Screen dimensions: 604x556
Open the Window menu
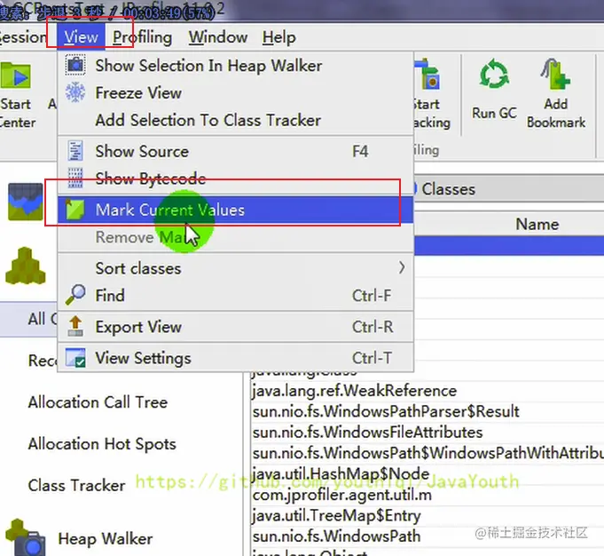coord(217,37)
